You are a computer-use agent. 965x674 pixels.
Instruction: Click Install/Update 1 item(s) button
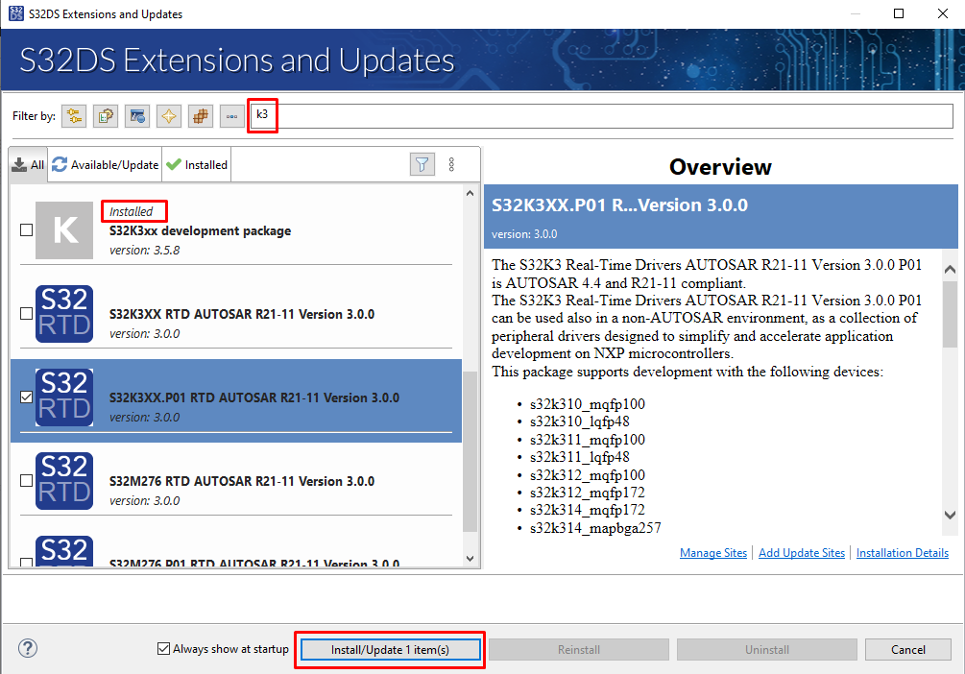click(x=390, y=650)
